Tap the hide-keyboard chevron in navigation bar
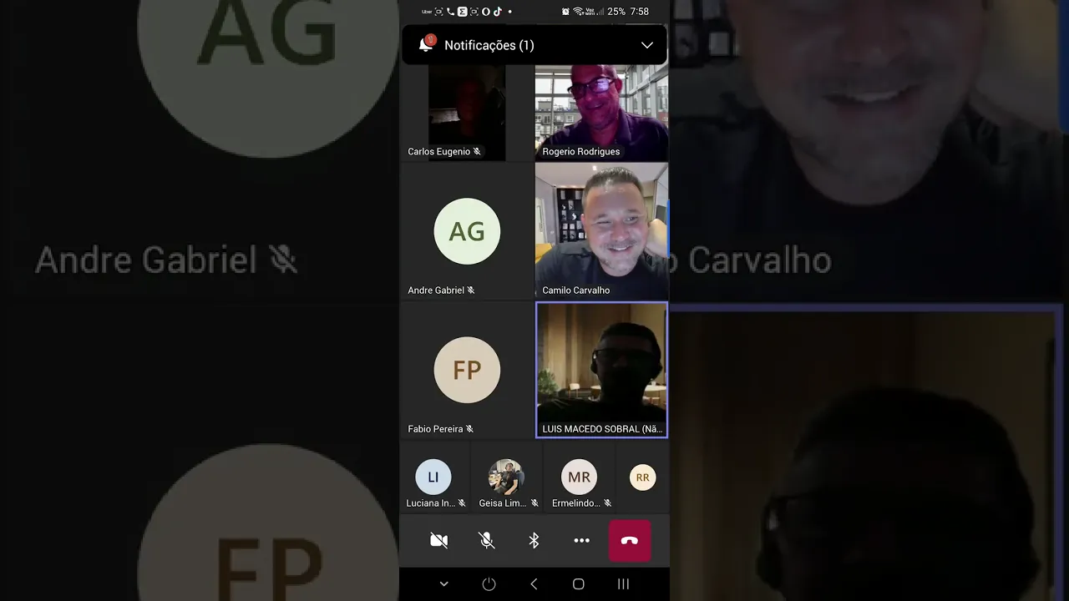 [443, 584]
